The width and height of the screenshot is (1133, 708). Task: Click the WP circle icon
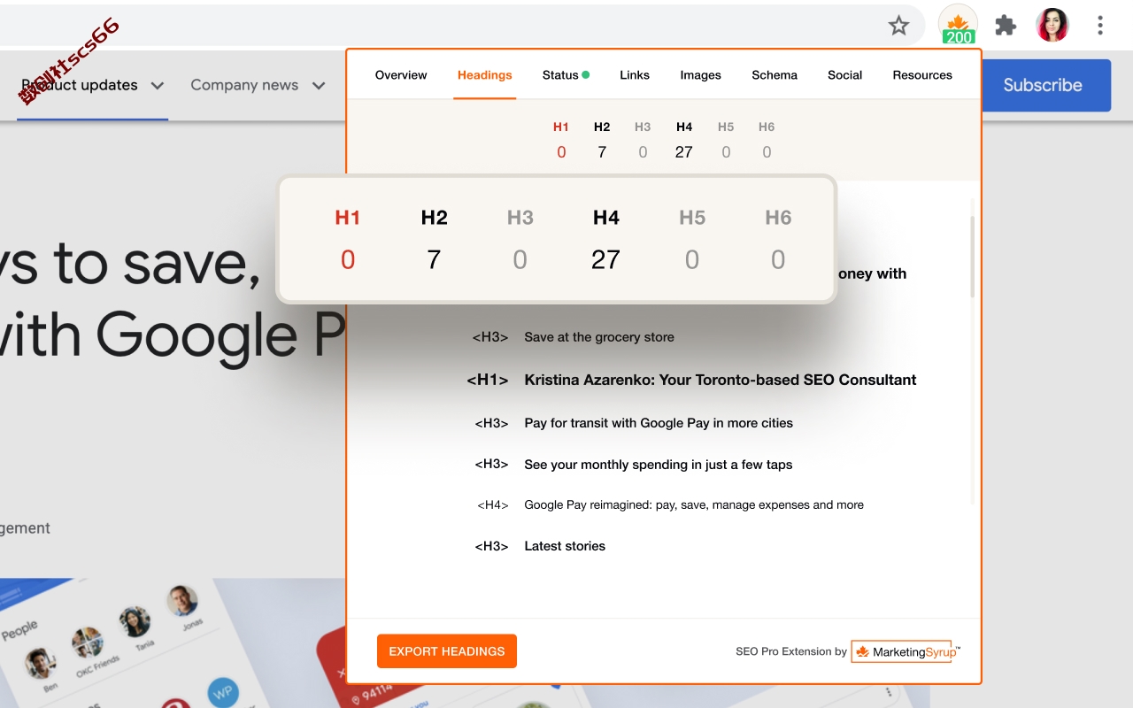coord(222,693)
